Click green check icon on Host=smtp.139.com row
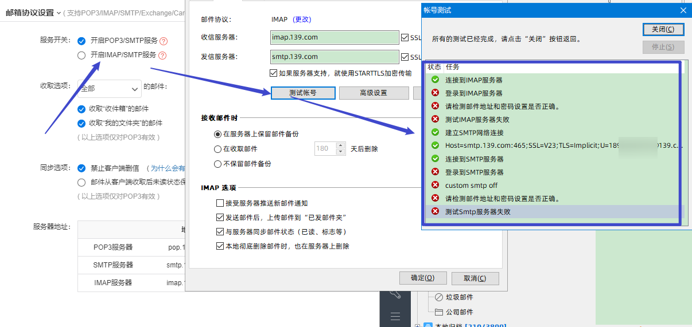Viewport: 692px width, 327px height. point(436,145)
